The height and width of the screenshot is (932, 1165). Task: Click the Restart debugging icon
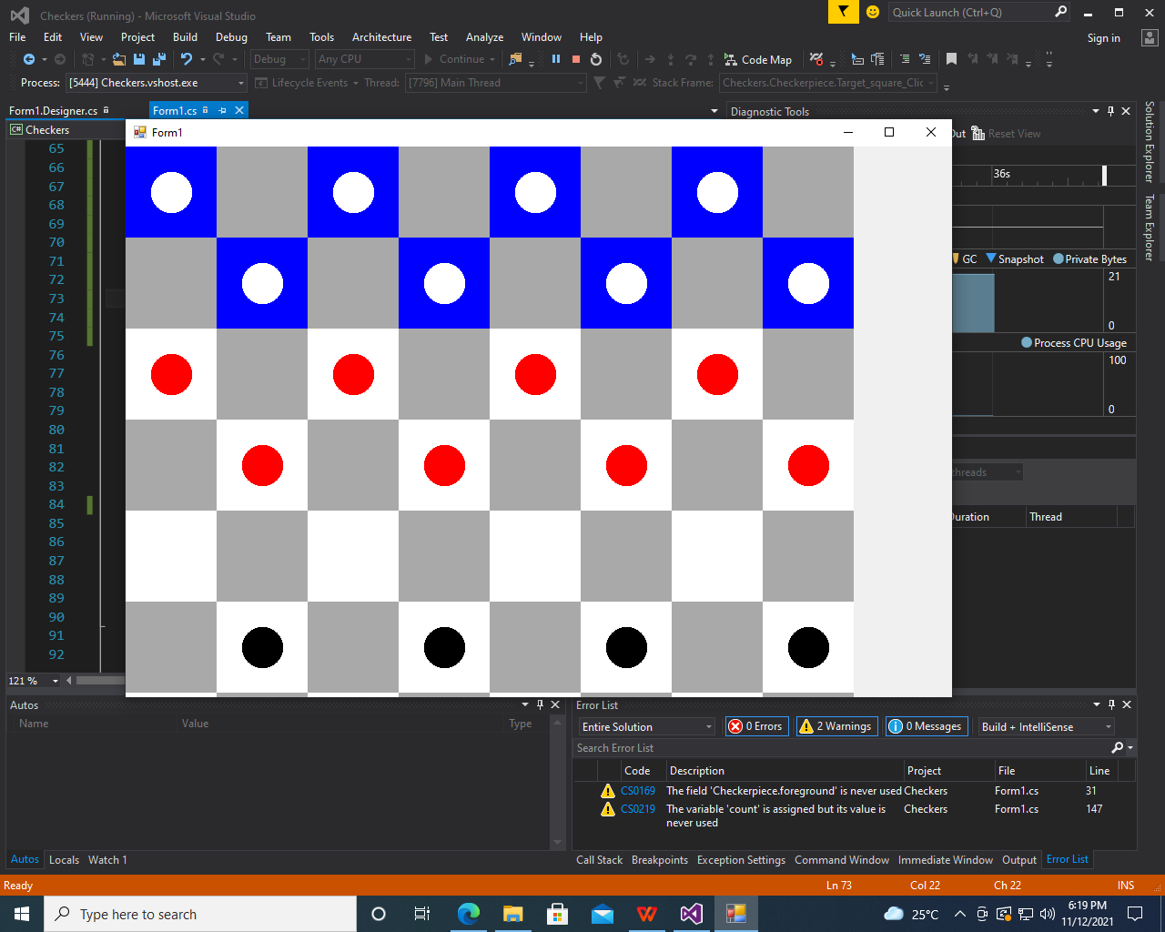point(596,59)
